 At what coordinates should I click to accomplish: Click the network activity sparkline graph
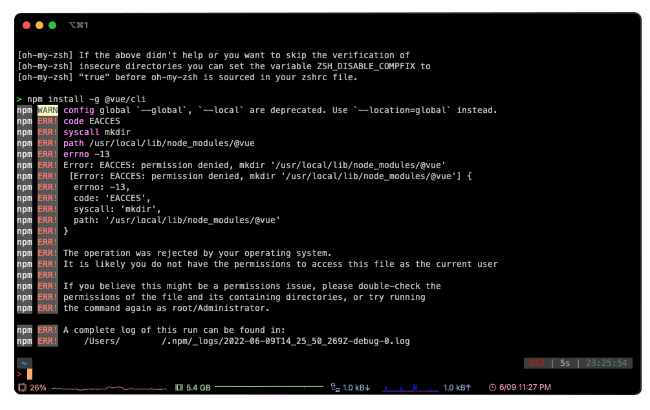(x=411, y=387)
